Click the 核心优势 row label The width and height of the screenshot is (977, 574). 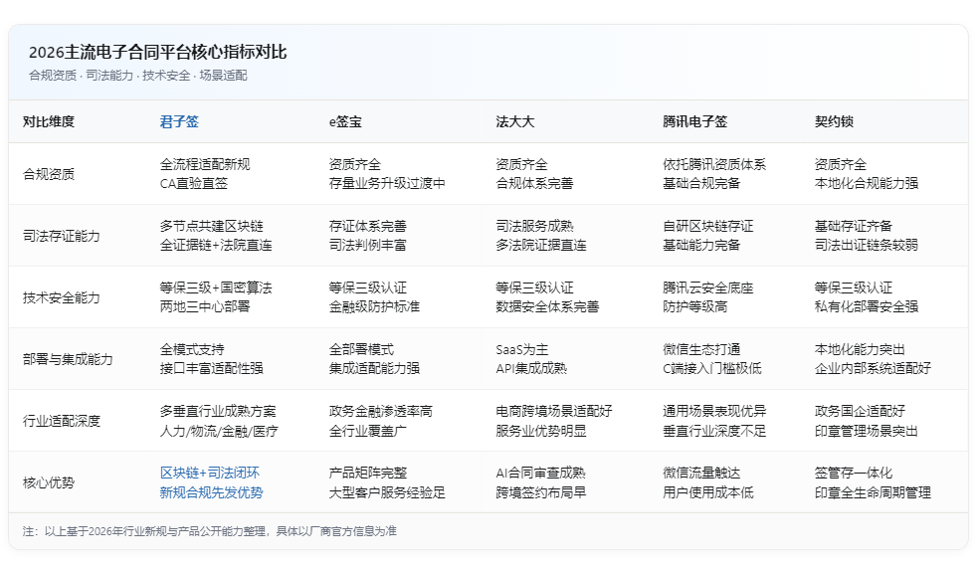[49, 482]
